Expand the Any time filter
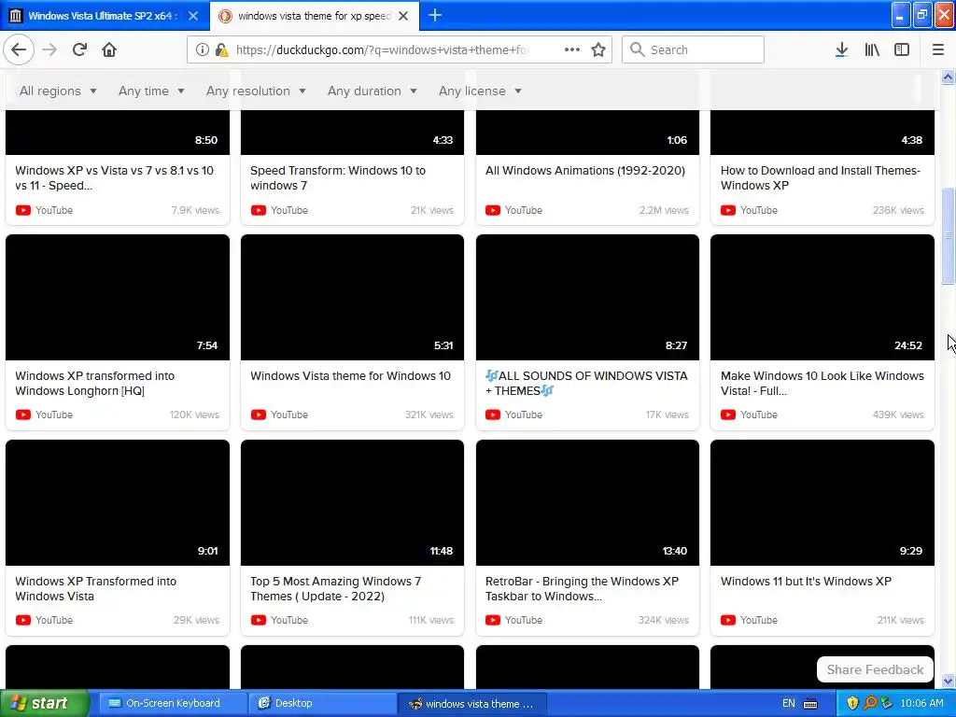 [151, 91]
